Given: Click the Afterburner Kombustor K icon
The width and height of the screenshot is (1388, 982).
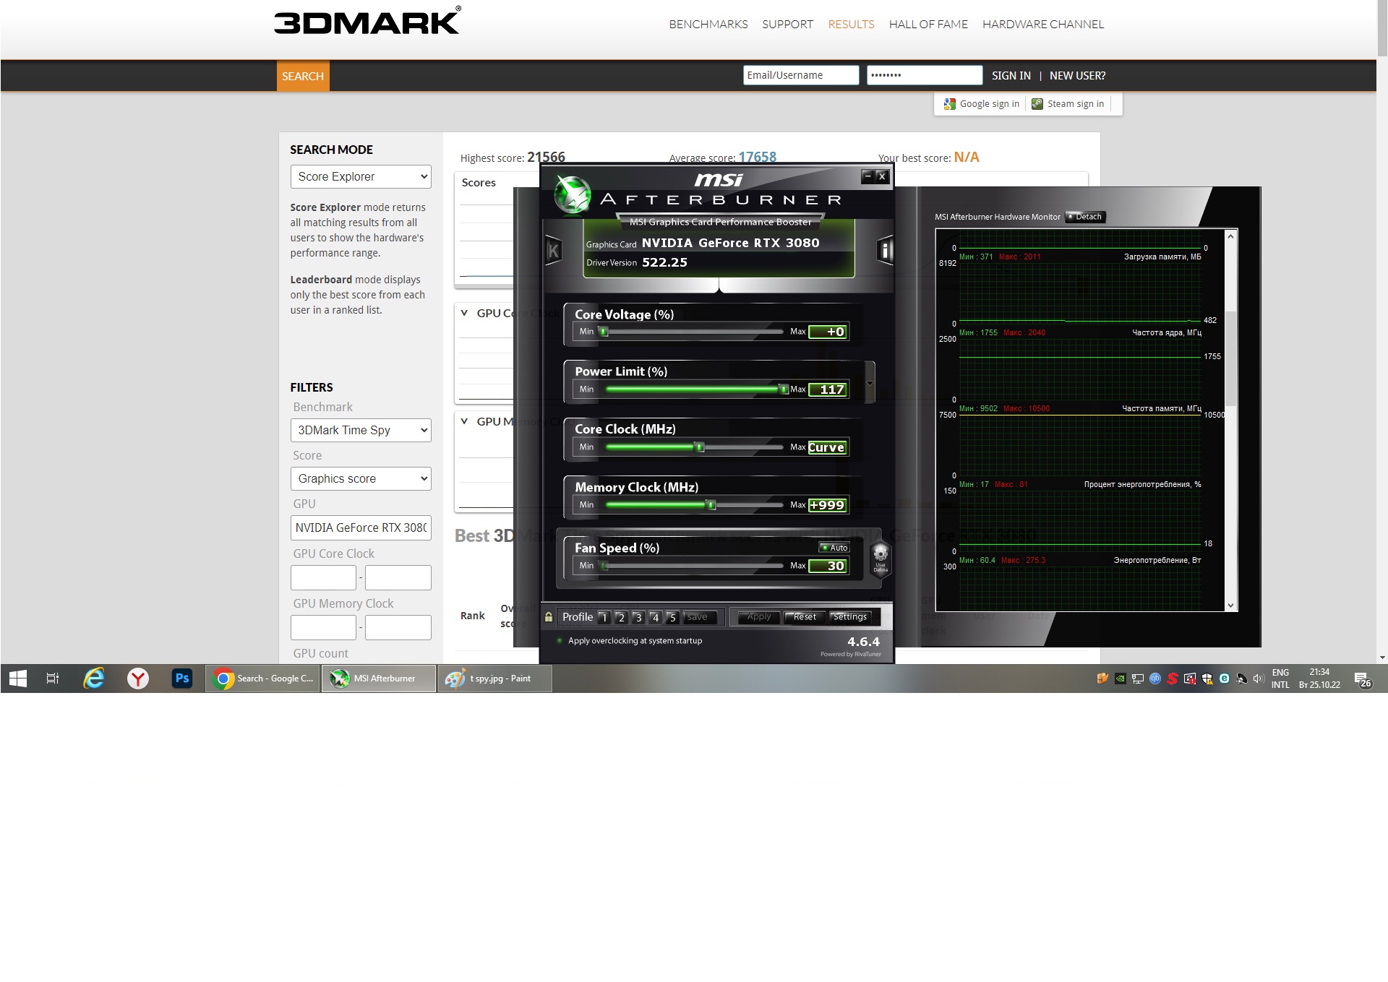Looking at the screenshot, I should (553, 251).
